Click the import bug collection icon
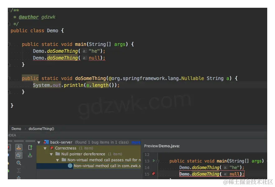The height and width of the screenshot is (187, 275). (x=30, y=155)
